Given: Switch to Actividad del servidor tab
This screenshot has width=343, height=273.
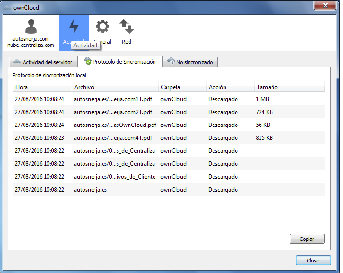Looking at the screenshot, I should 43,62.
